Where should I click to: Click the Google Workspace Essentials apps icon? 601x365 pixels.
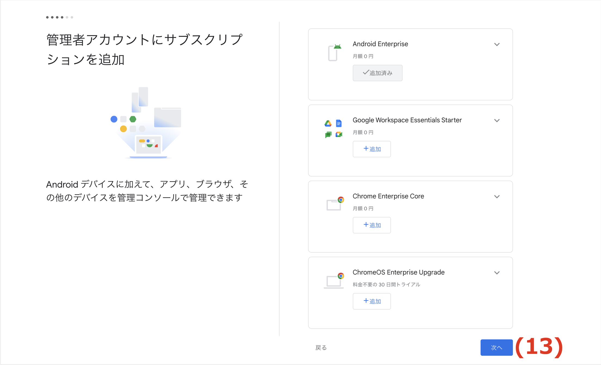pyautogui.click(x=333, y=129)
